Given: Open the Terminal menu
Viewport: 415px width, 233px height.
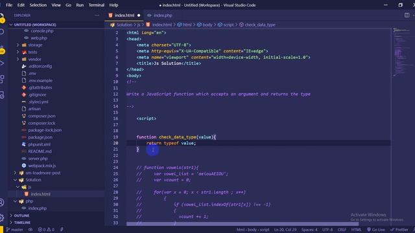Looking at the screenshot, I should tap(97, 5).
